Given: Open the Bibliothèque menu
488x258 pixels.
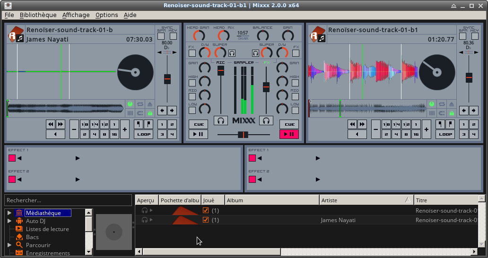Looking at the screenshot, I should click(38, 15).
